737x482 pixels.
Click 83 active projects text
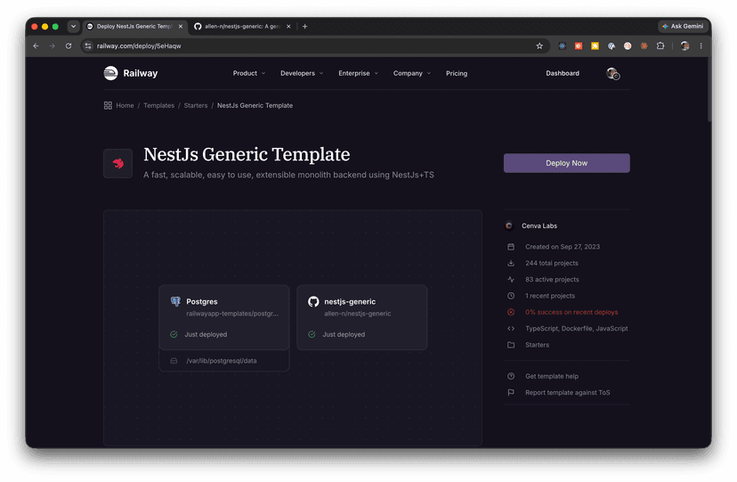552,280
